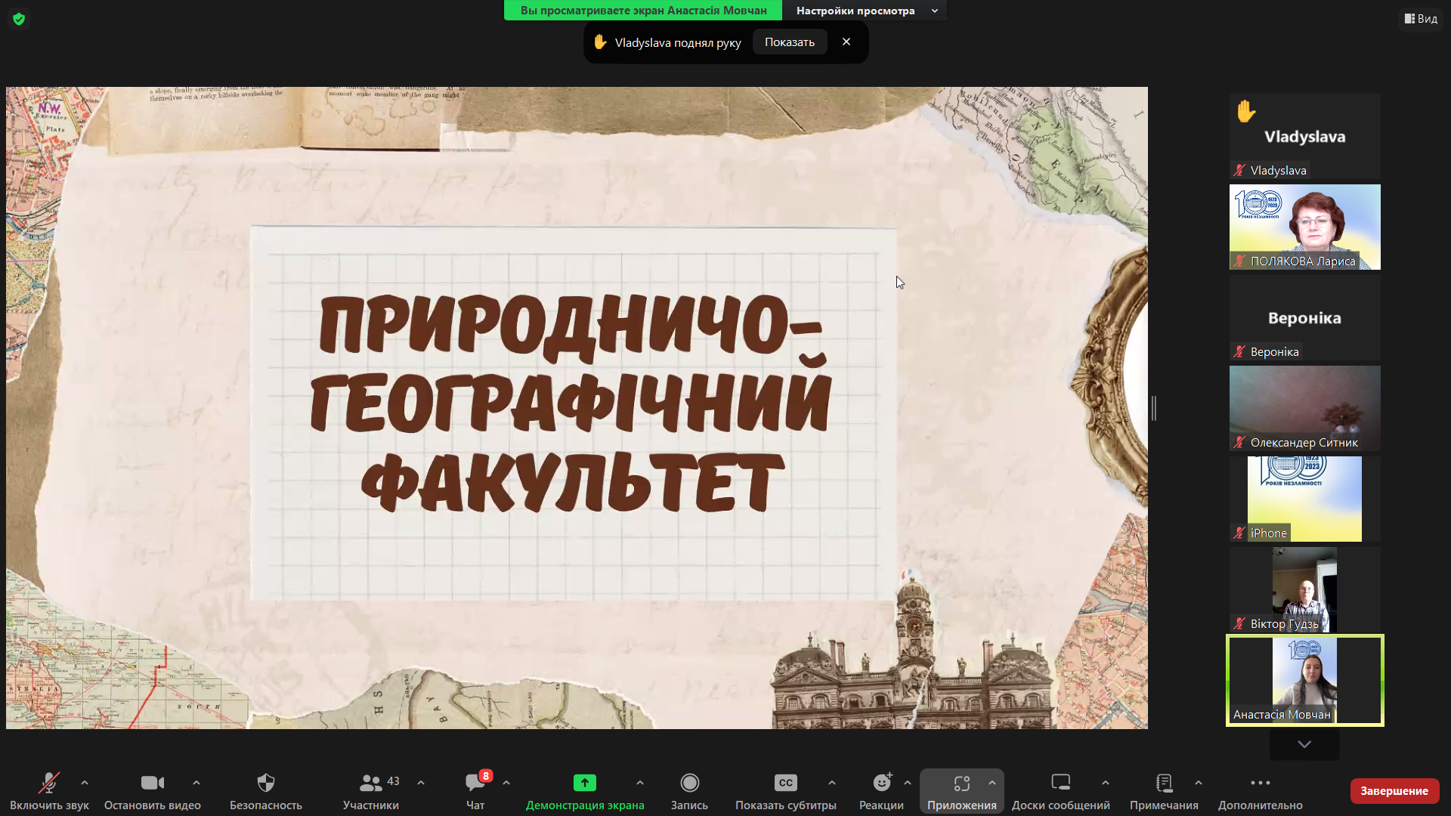
Task: Open the Whiteboards icon
Action: click(x=1060, y=783)
